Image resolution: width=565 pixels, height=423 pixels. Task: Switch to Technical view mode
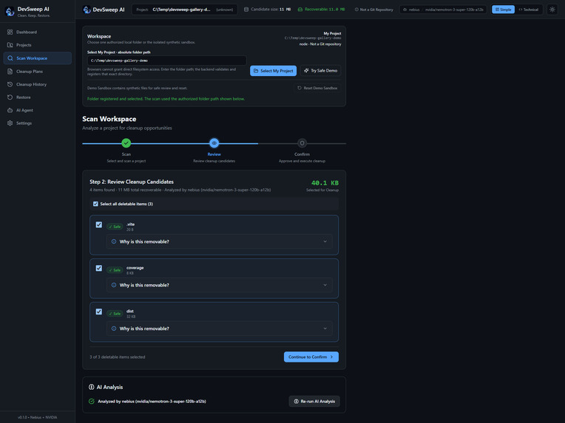point(528,10)
